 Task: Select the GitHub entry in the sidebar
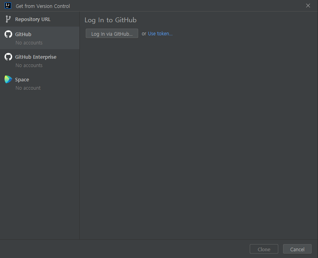click(40, 38)
